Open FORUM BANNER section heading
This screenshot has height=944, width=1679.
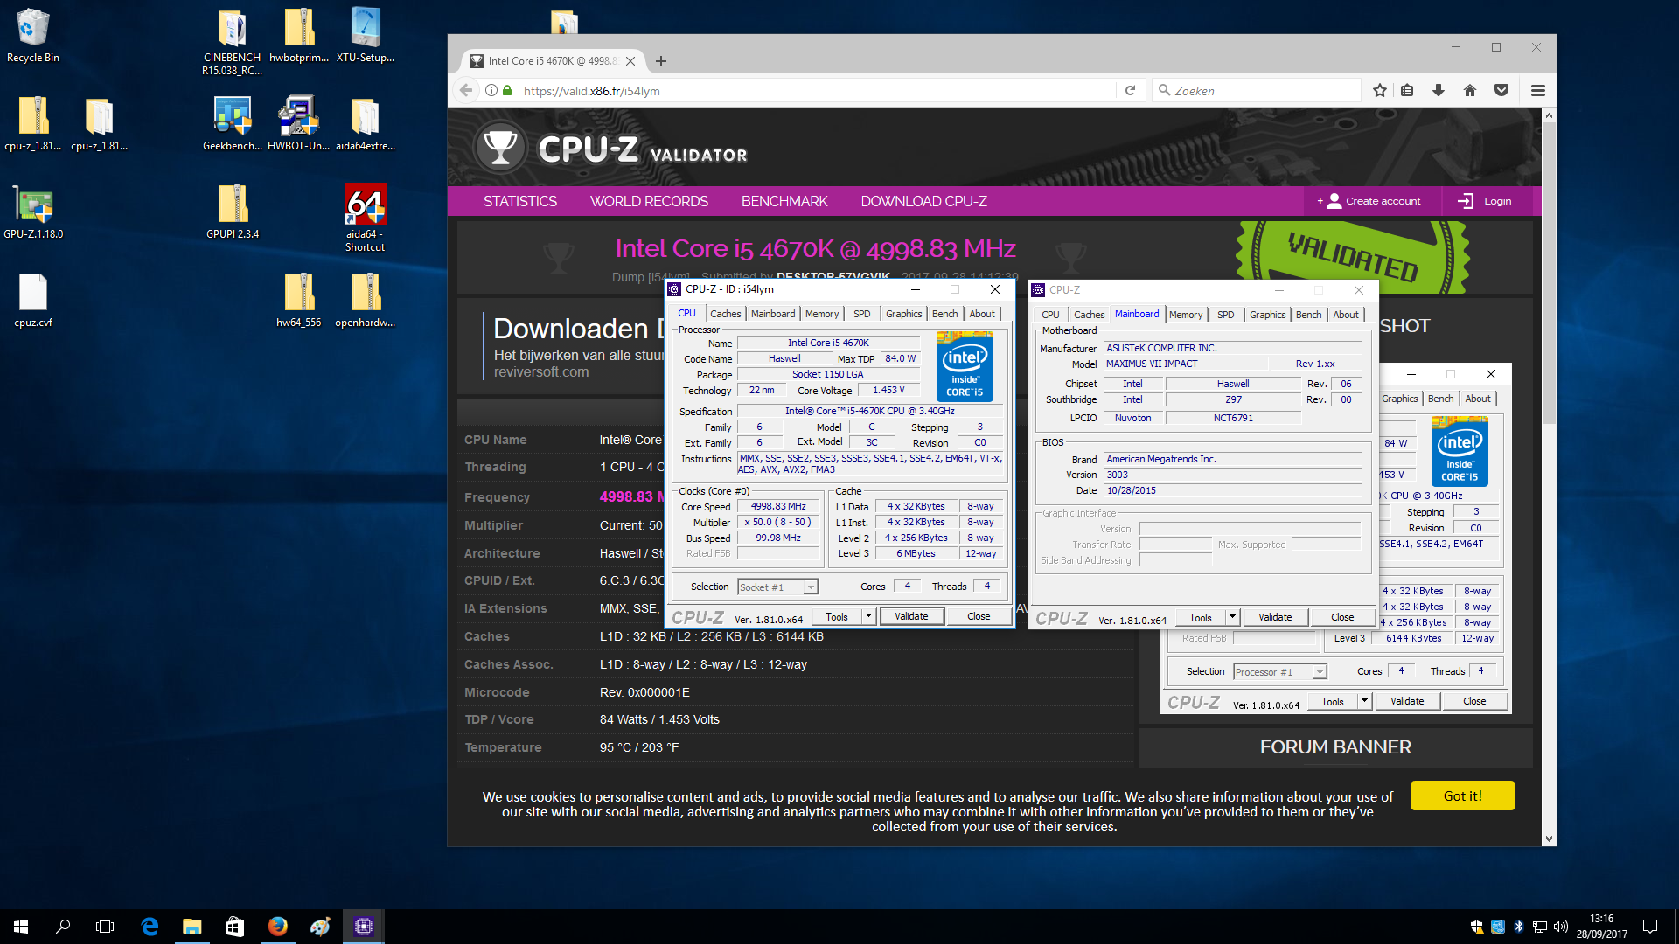tap(1335, 747)
